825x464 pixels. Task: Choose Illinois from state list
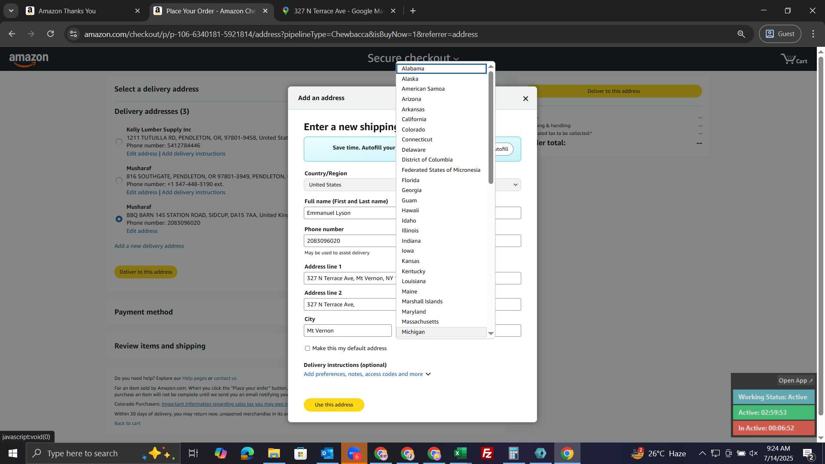pyautogui.click(x=441, y=230)
